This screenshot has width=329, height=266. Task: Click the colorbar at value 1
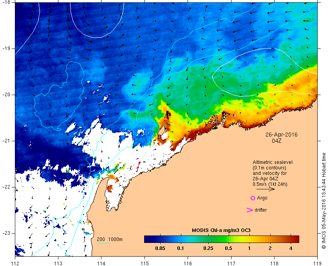[x=249, y=239]
